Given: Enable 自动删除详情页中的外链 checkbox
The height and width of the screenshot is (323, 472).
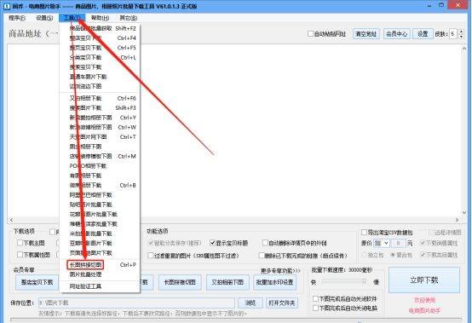Looking at the screenshot, I should [265, 243].
